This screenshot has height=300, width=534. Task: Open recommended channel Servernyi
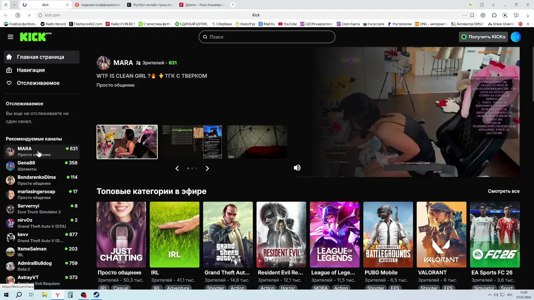coord(42,209)
